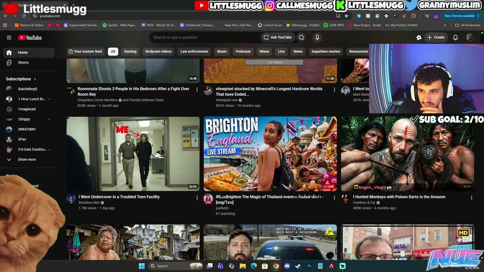Screen dimensions: 484x272
Task: Open Returns & Orders bookmark
Action: [x=29, y=25]
